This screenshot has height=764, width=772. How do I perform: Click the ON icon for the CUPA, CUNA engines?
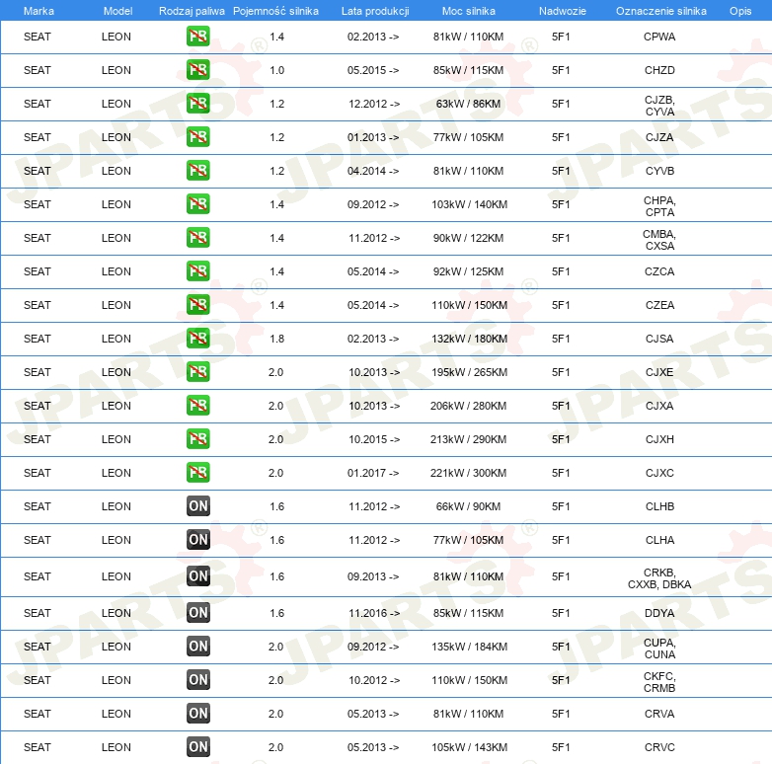[197, 647]
